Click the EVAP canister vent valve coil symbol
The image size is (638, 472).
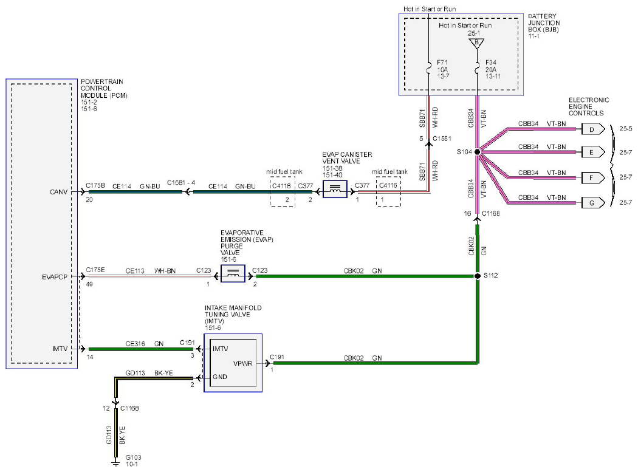[x=335, y=189]
